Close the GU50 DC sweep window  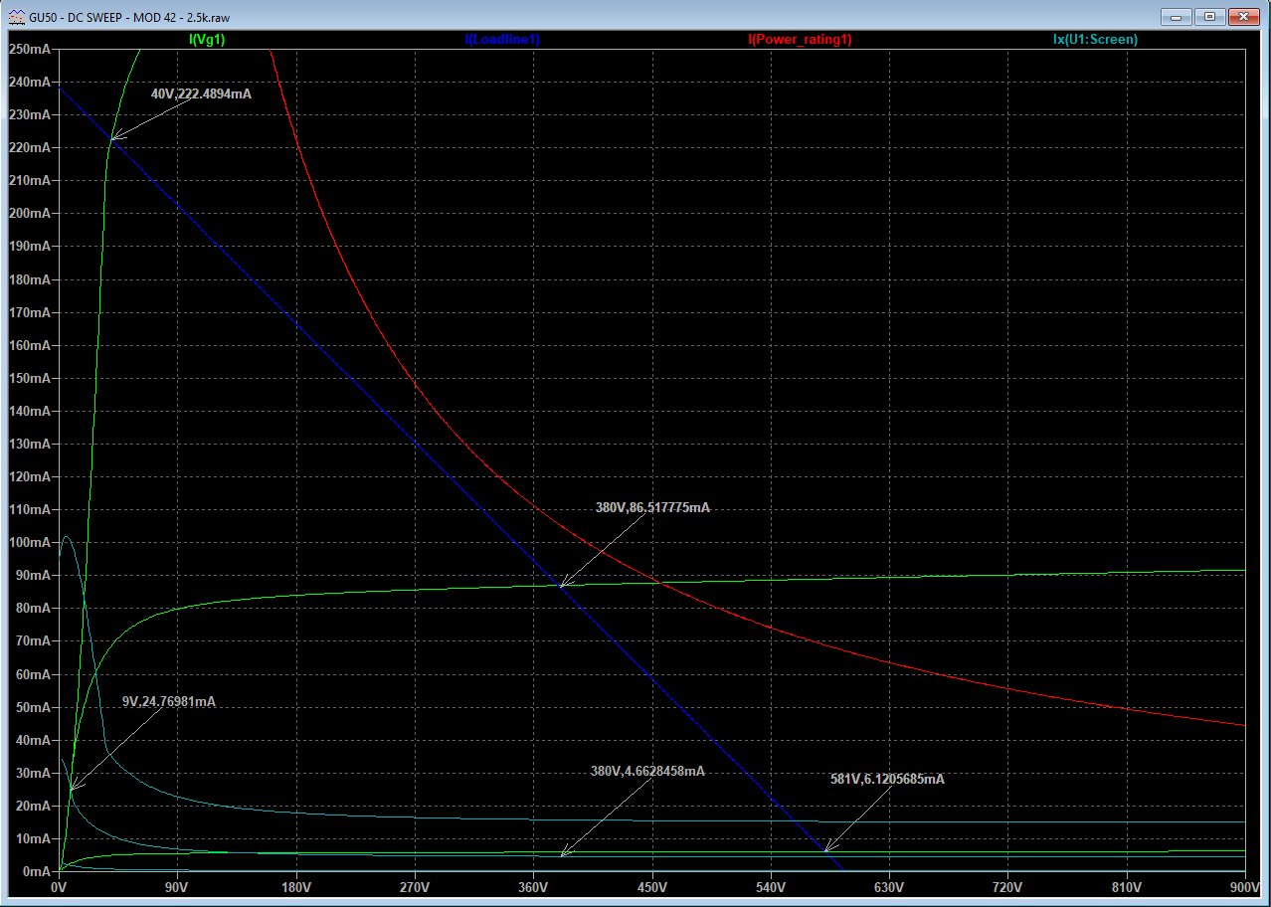point(1243,16)
